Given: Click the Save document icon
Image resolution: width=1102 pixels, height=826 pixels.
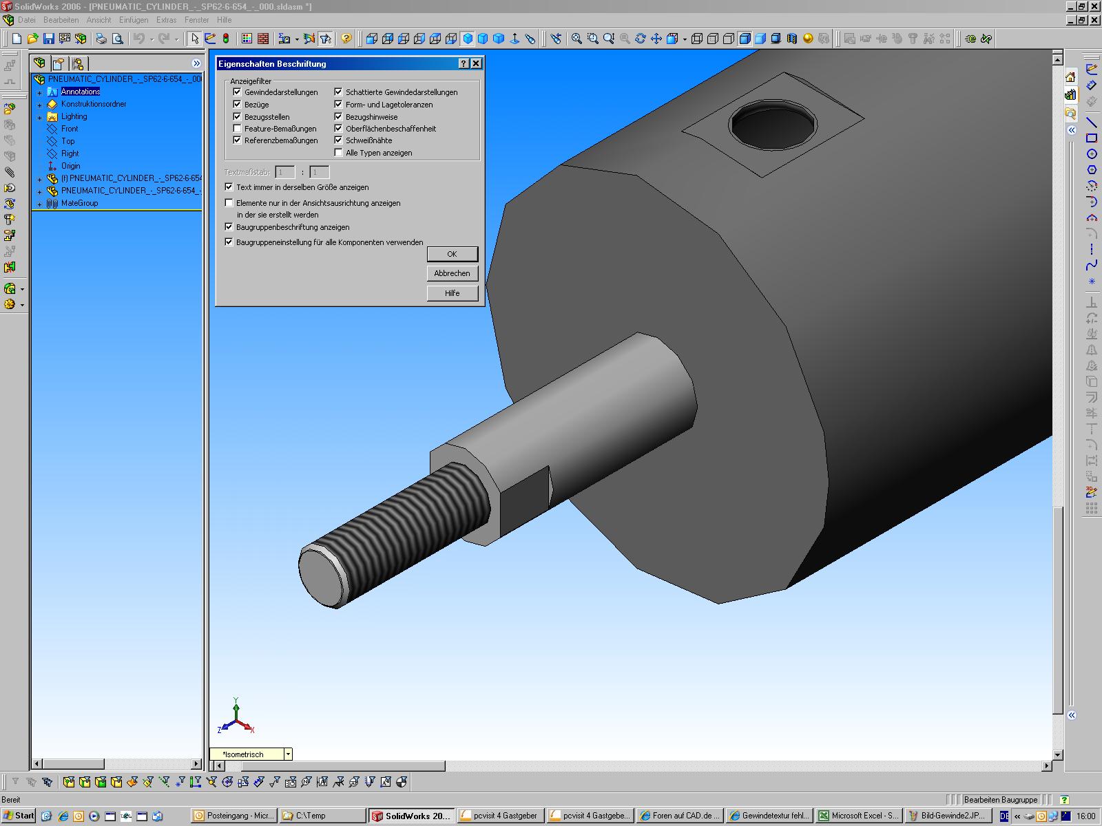Looking at the screenshot, I should 49,39.
